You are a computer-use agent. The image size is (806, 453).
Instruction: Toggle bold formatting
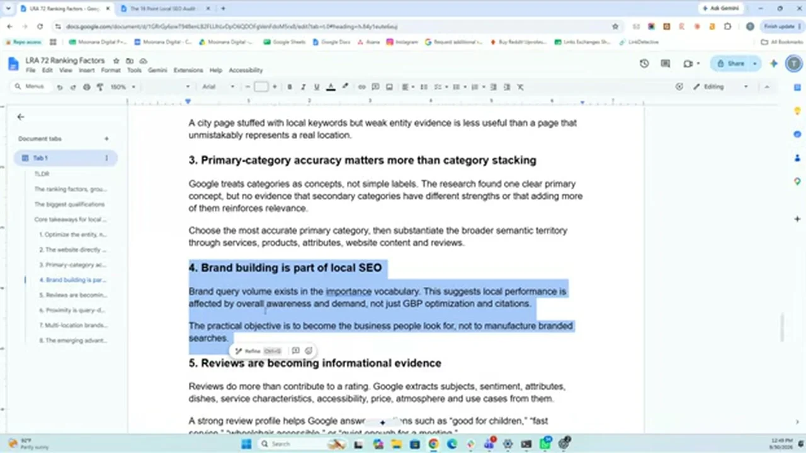(x=290, y=87)
